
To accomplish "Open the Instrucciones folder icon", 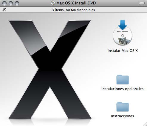I will click(x=123, y=107).
